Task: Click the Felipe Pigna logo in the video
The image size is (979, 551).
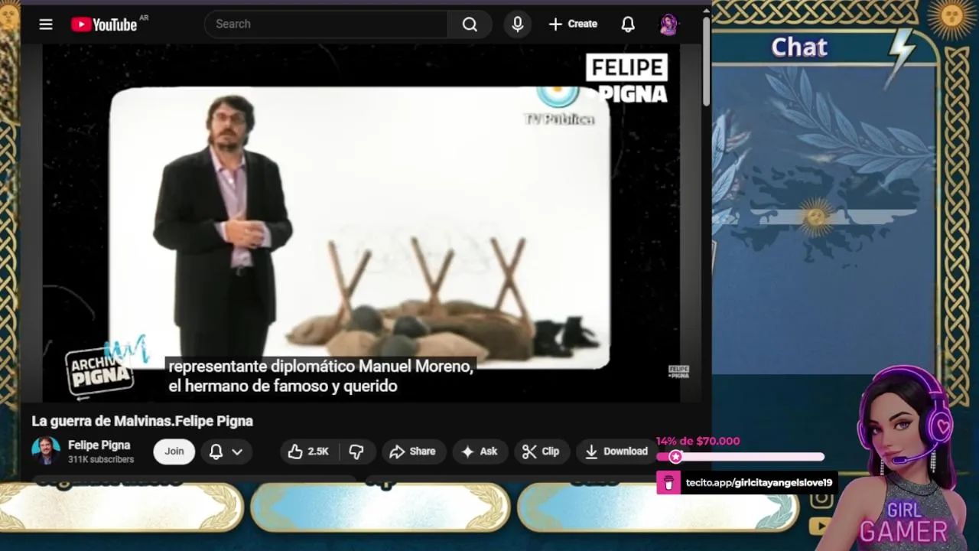Action: pyautogui.click(x=627, y=79)
